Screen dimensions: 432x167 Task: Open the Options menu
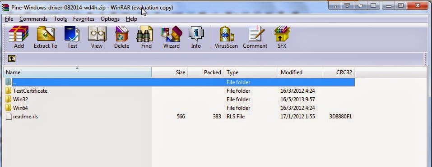click(110, 18)
